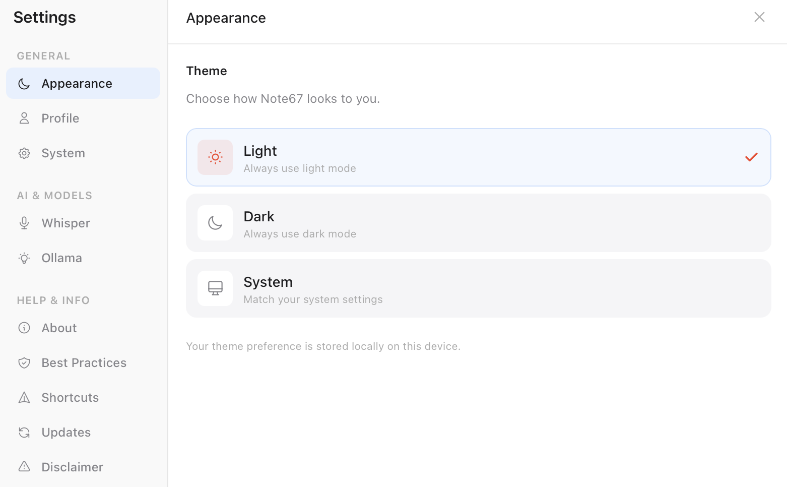Click the Profile person icon

point(24,118)
